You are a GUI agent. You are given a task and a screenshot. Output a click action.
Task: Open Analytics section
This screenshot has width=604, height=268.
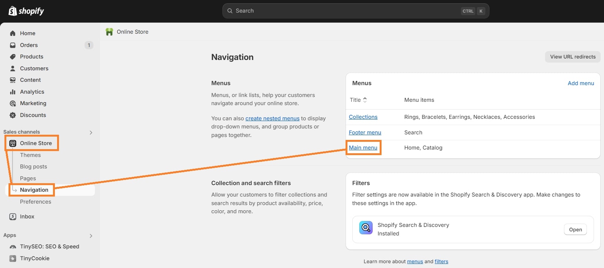click(32, 92)
